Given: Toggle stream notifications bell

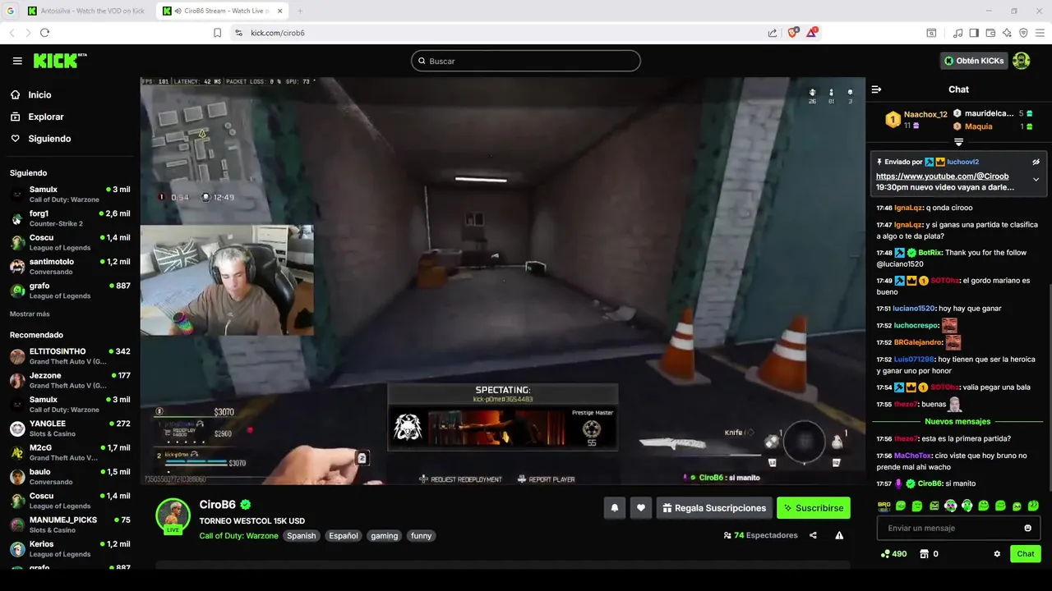Looking at the screenshot, I should (614, 508).
